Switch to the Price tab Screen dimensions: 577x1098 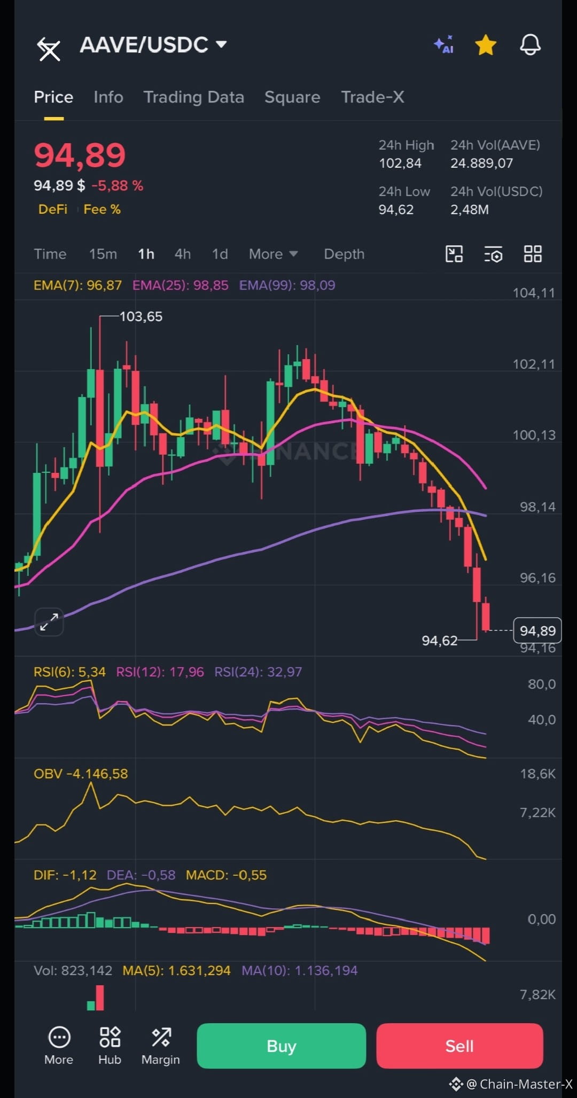point(53,97)
